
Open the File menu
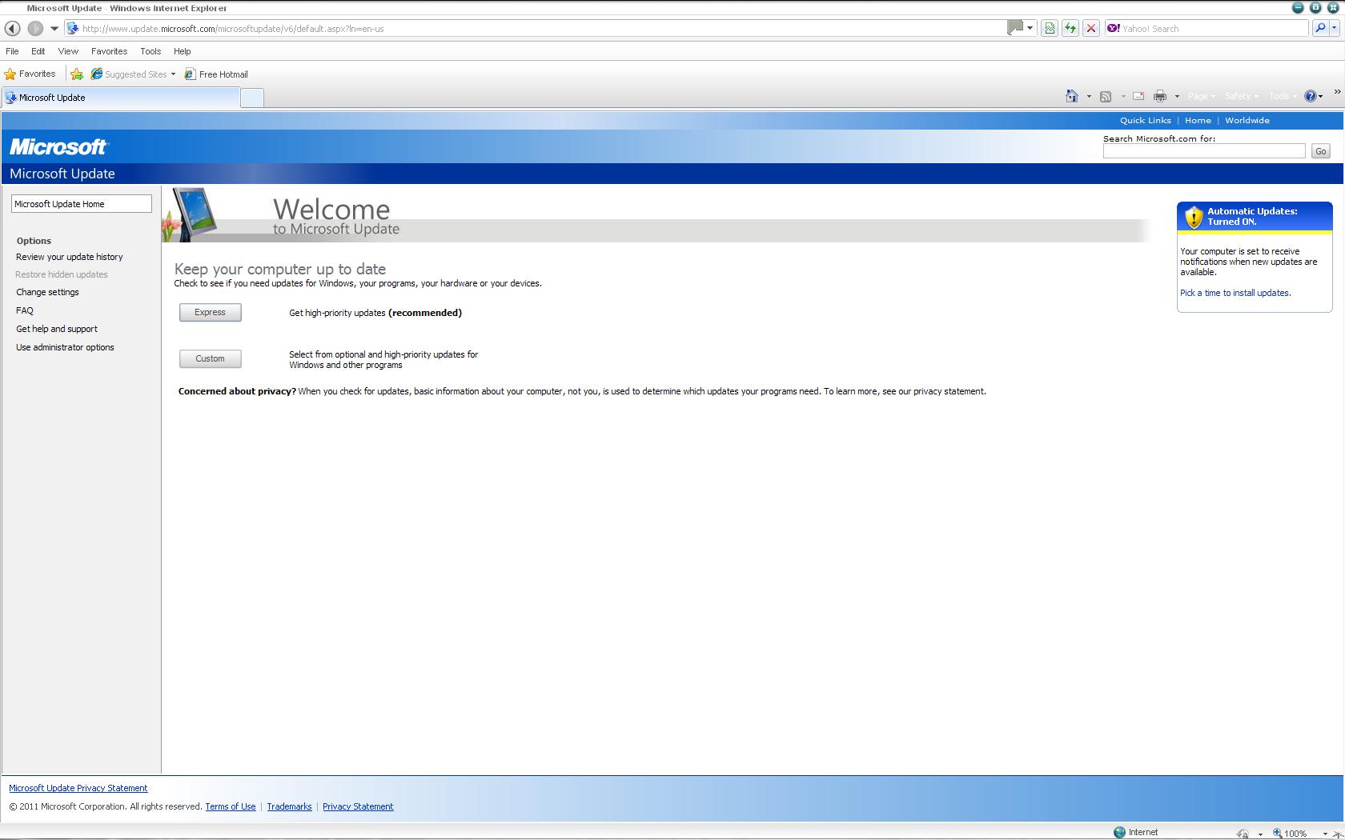(12, 51)
